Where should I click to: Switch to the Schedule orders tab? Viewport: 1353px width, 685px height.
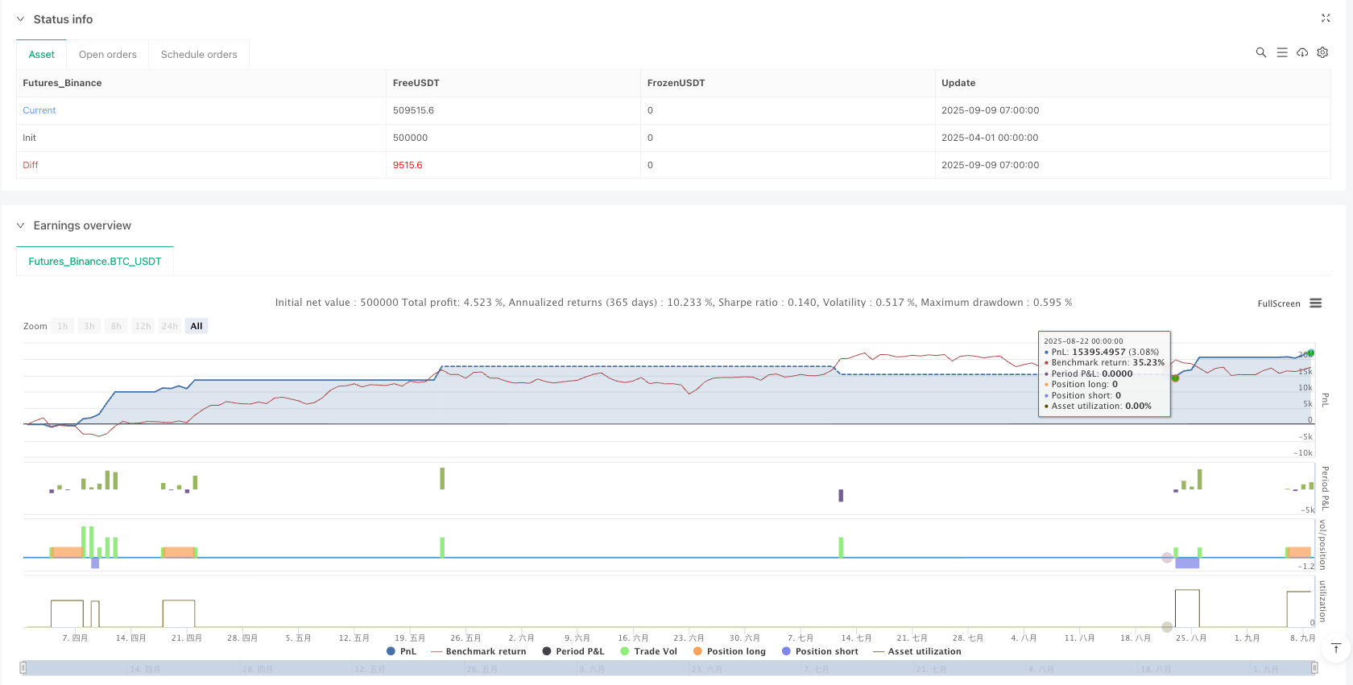(x=199, y=55)
